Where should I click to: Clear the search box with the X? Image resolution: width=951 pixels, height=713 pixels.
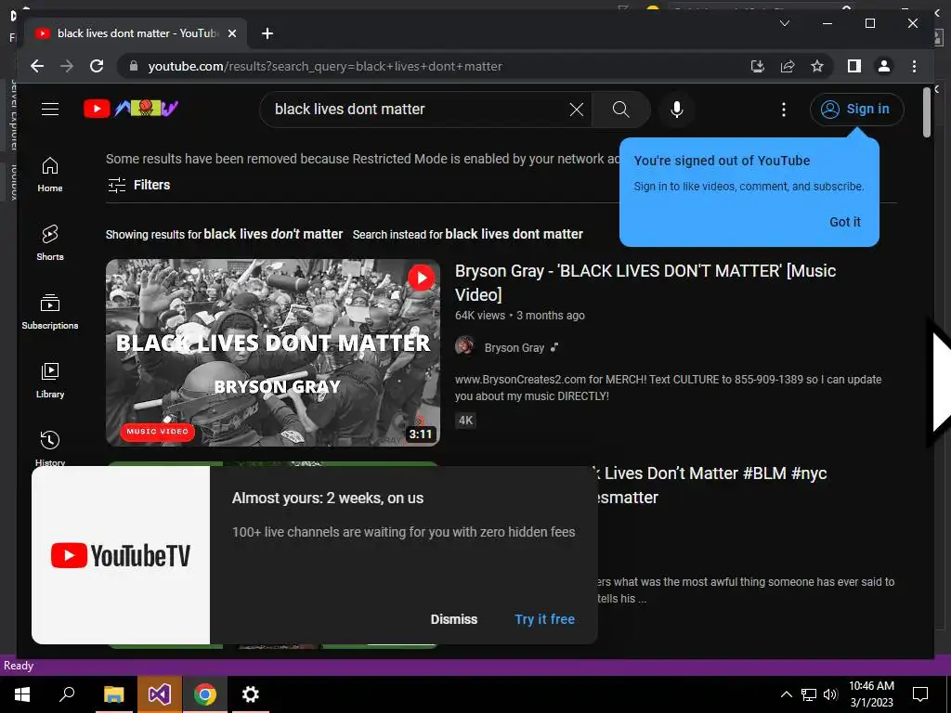click(x=576, y=110)
